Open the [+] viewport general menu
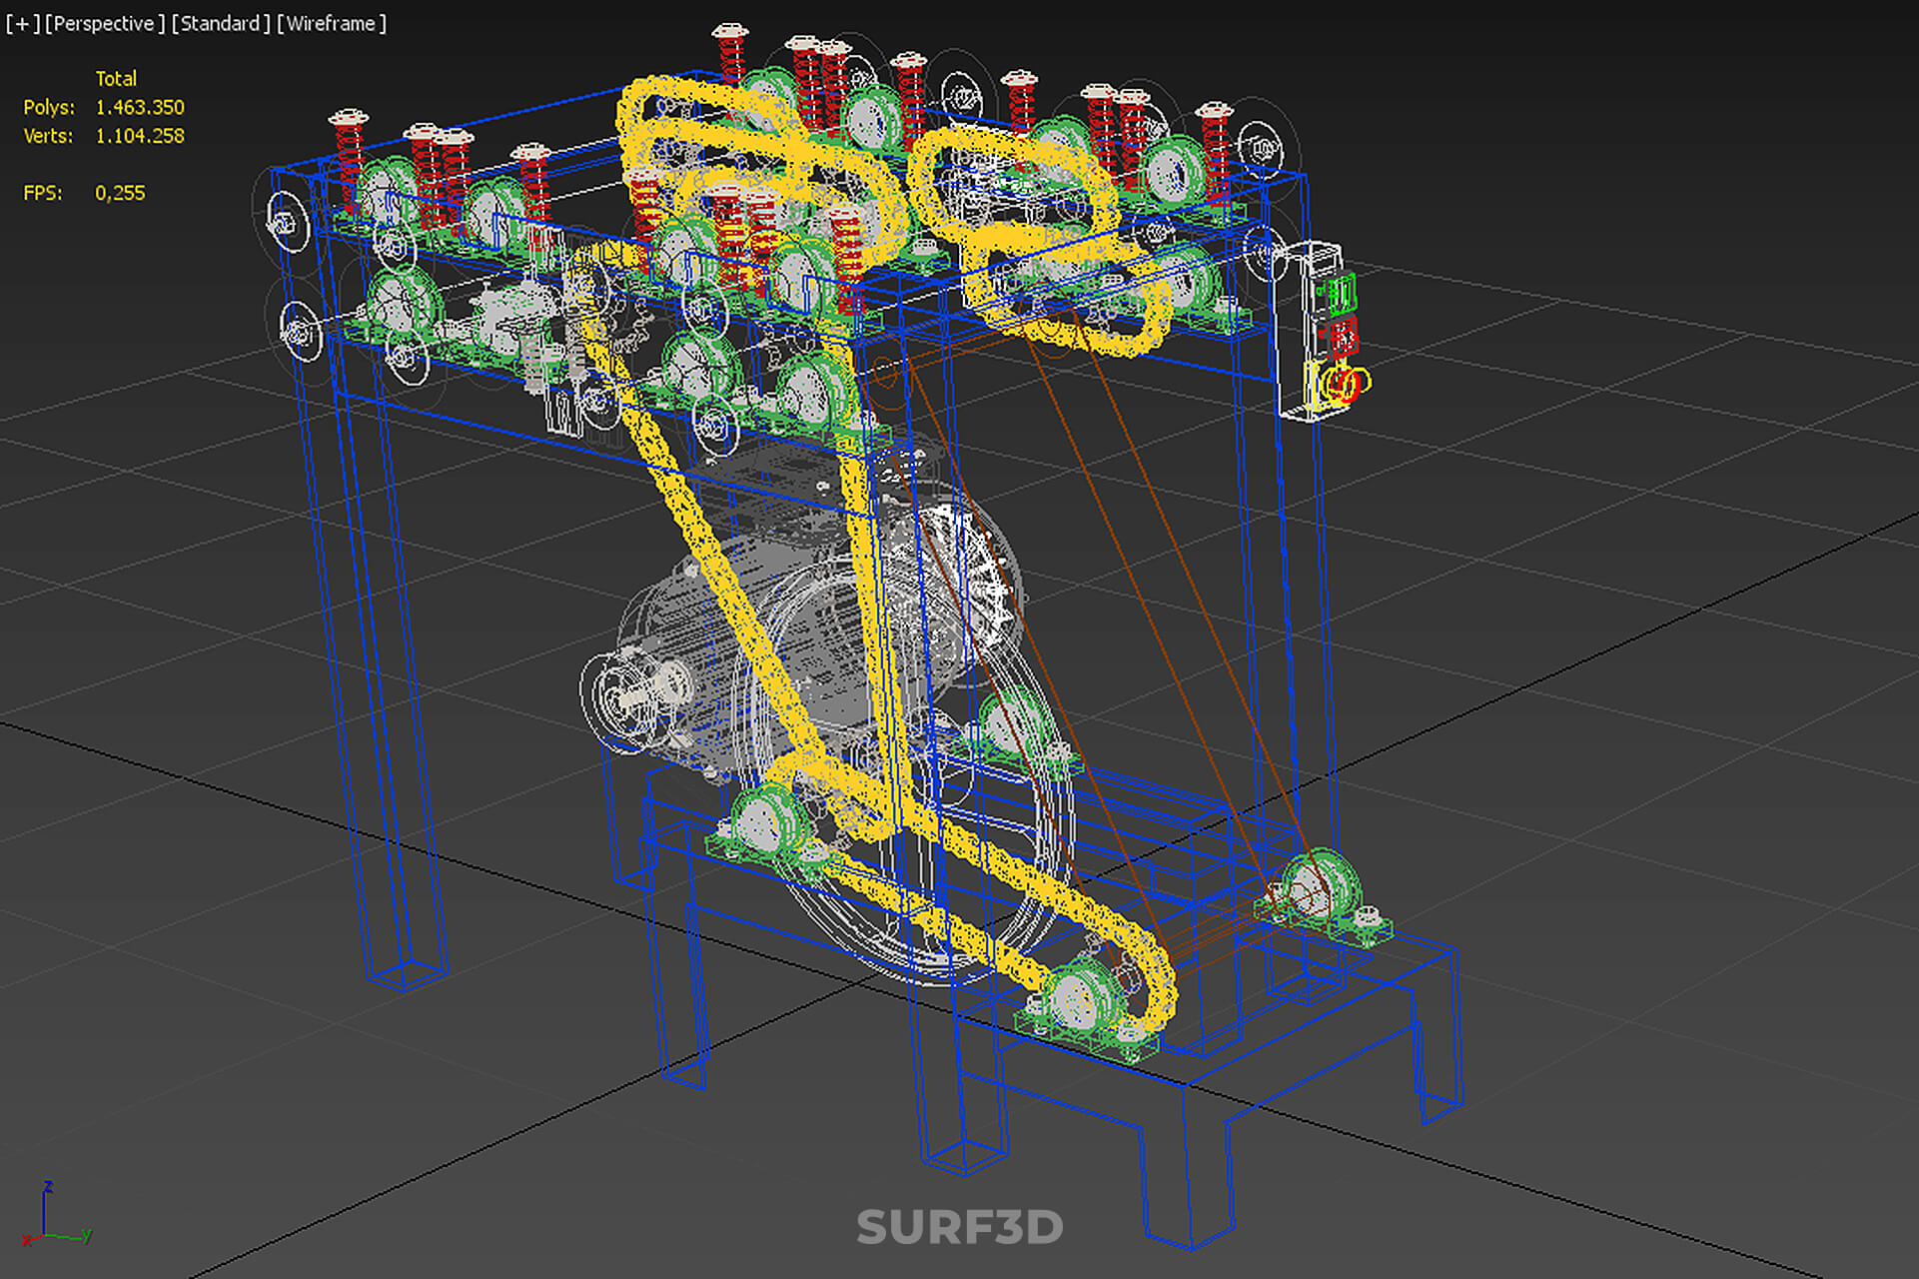1919x1279 pixels. tap(23, 23)
